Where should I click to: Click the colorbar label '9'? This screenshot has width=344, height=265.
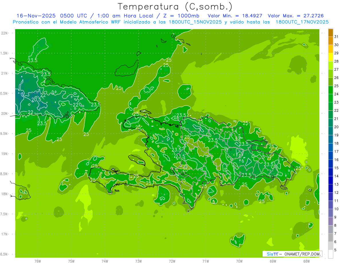click(335, 217)
